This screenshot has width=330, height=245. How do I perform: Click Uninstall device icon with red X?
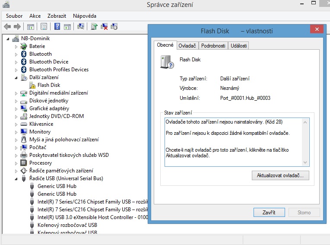[104, 27]
